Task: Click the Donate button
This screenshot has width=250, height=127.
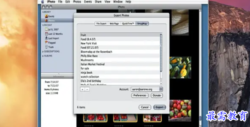Action: click(157, 95)
